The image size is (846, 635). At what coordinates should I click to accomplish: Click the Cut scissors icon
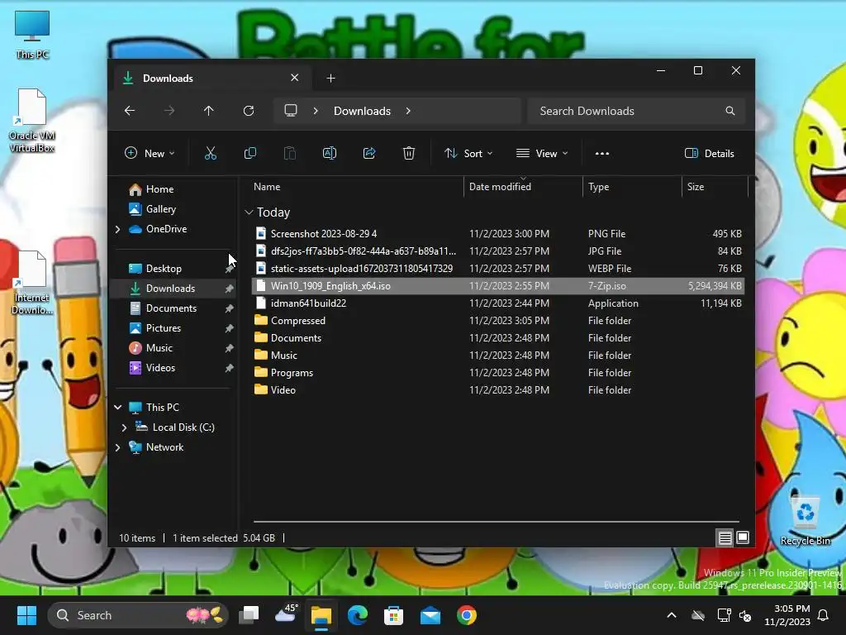211,153
